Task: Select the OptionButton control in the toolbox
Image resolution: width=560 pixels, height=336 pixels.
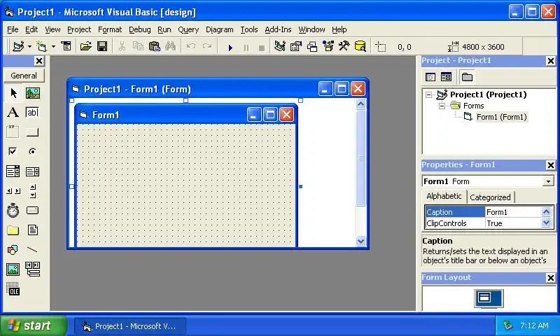Action: [x=32, y=151]
